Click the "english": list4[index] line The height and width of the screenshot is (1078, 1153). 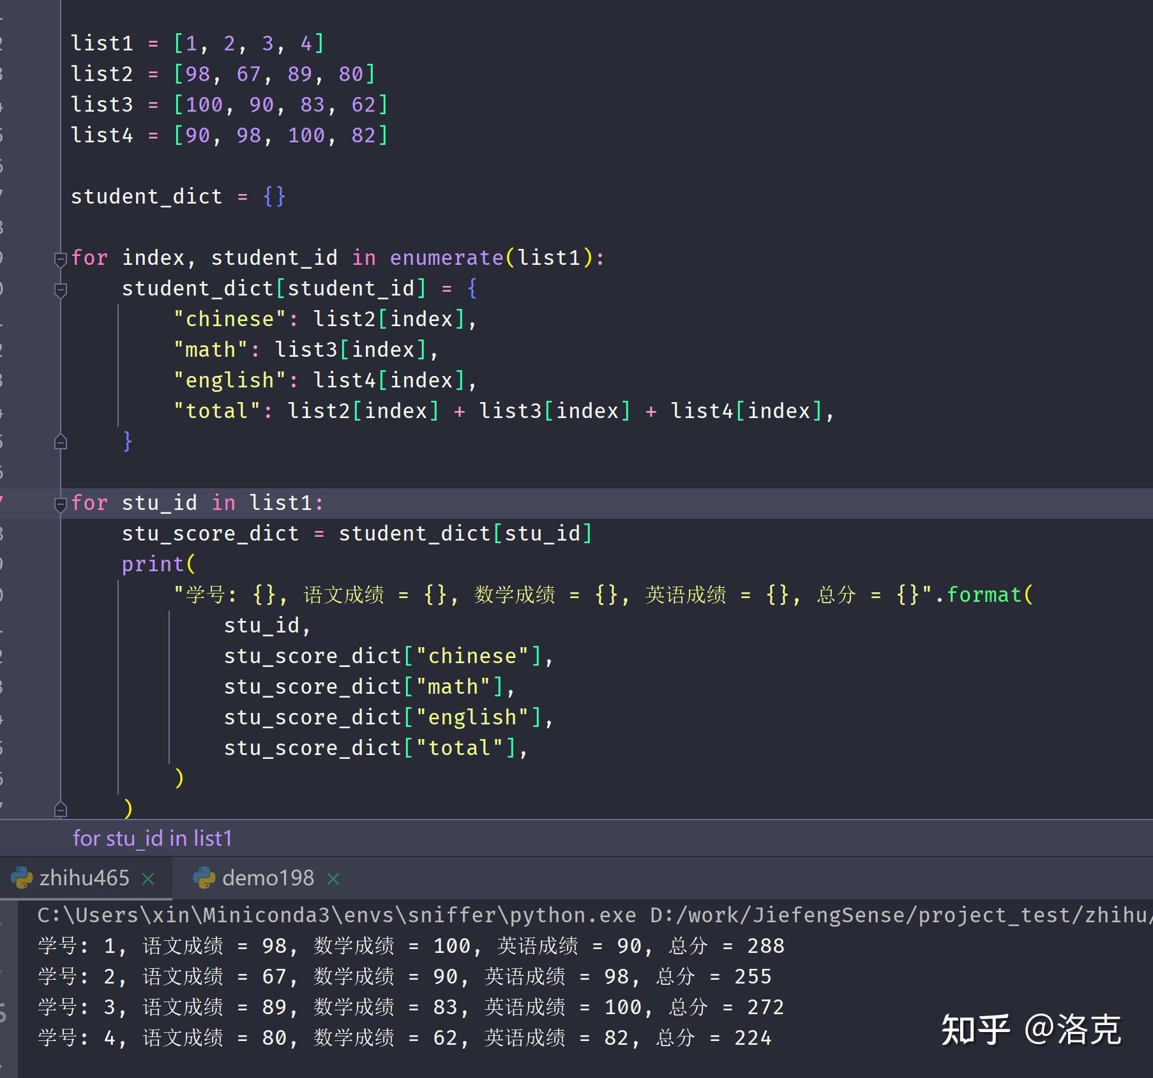(x=325, y=380)
